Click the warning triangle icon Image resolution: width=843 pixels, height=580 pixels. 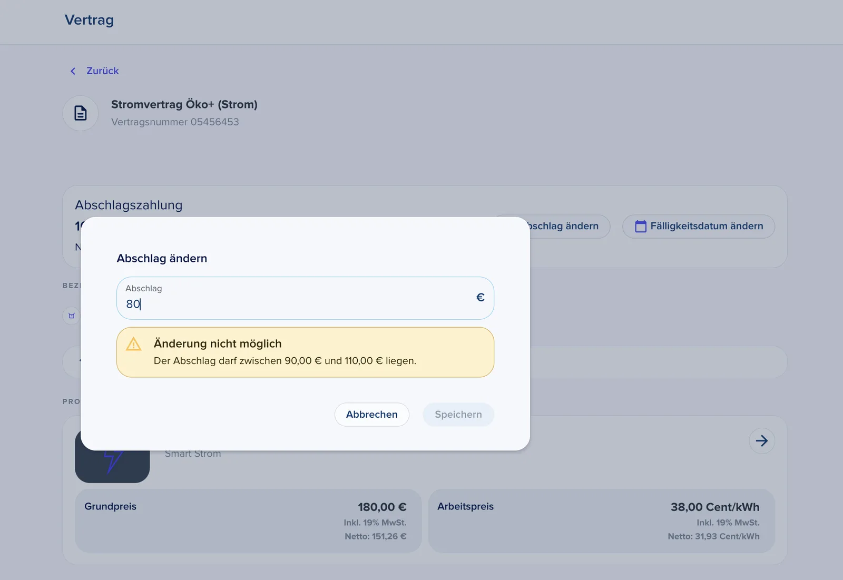click(134, 344)
